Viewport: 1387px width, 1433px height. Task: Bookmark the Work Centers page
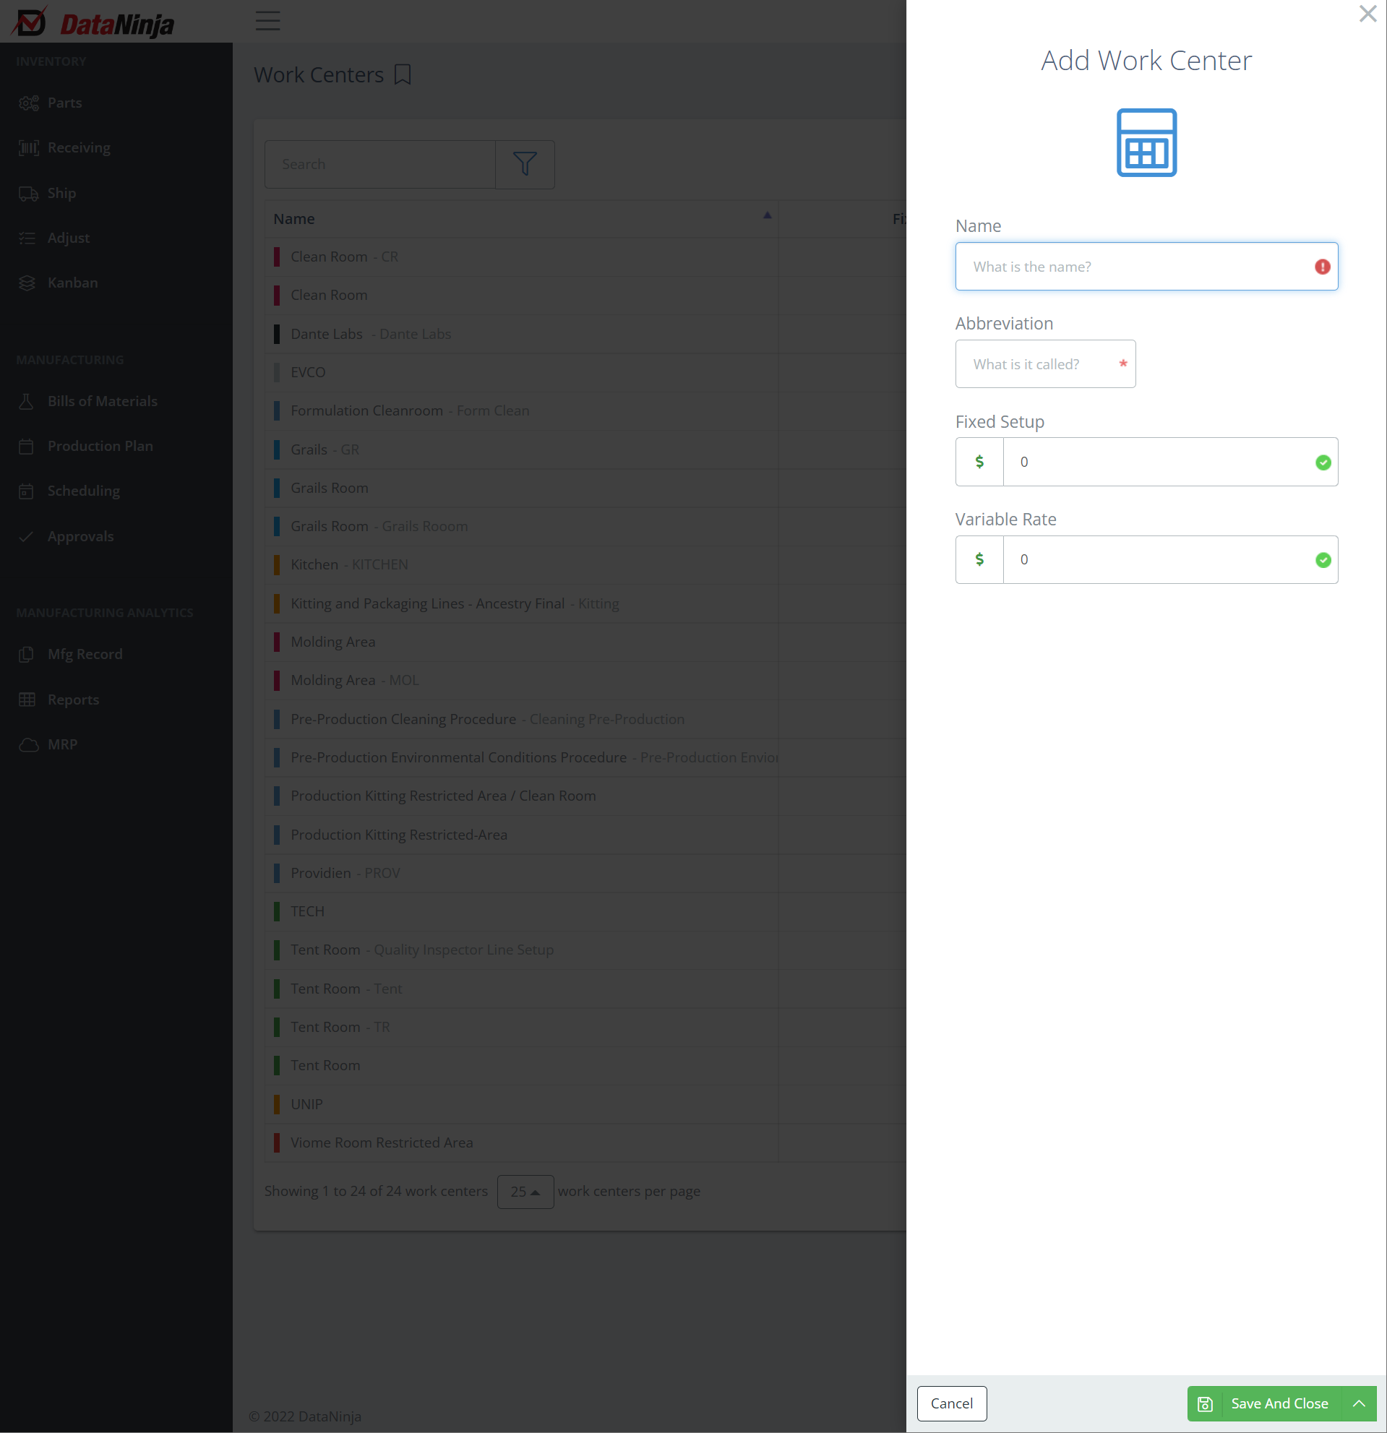(402, 74)
